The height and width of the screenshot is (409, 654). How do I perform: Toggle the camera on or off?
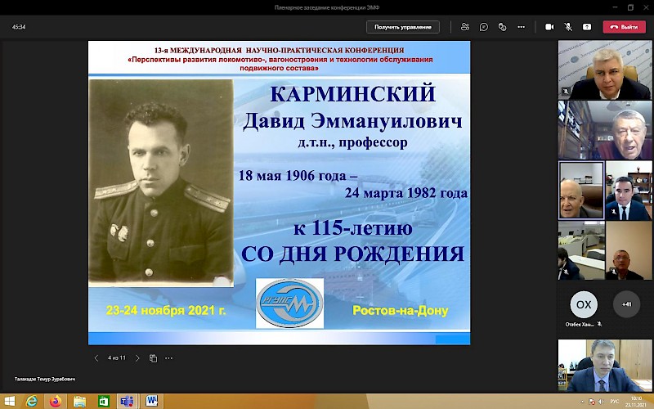549,27
